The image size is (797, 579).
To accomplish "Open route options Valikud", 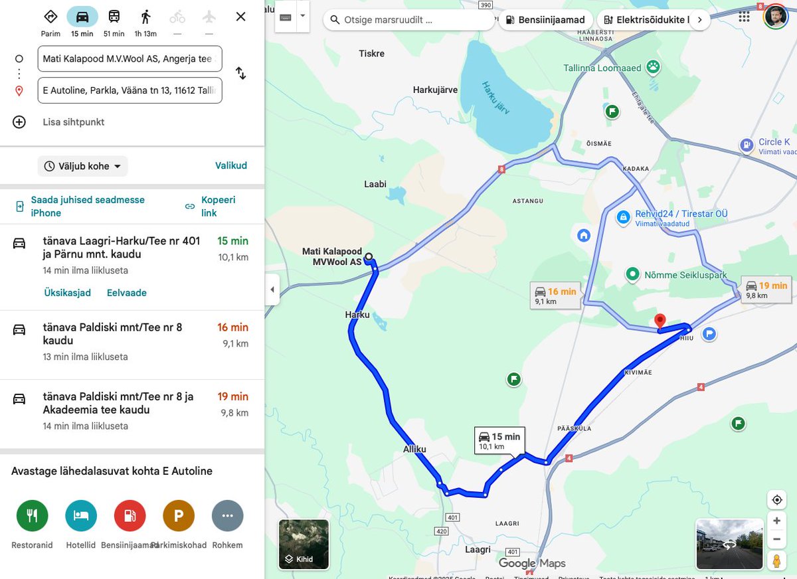I will pyautogui.click(x=231, y=166).
